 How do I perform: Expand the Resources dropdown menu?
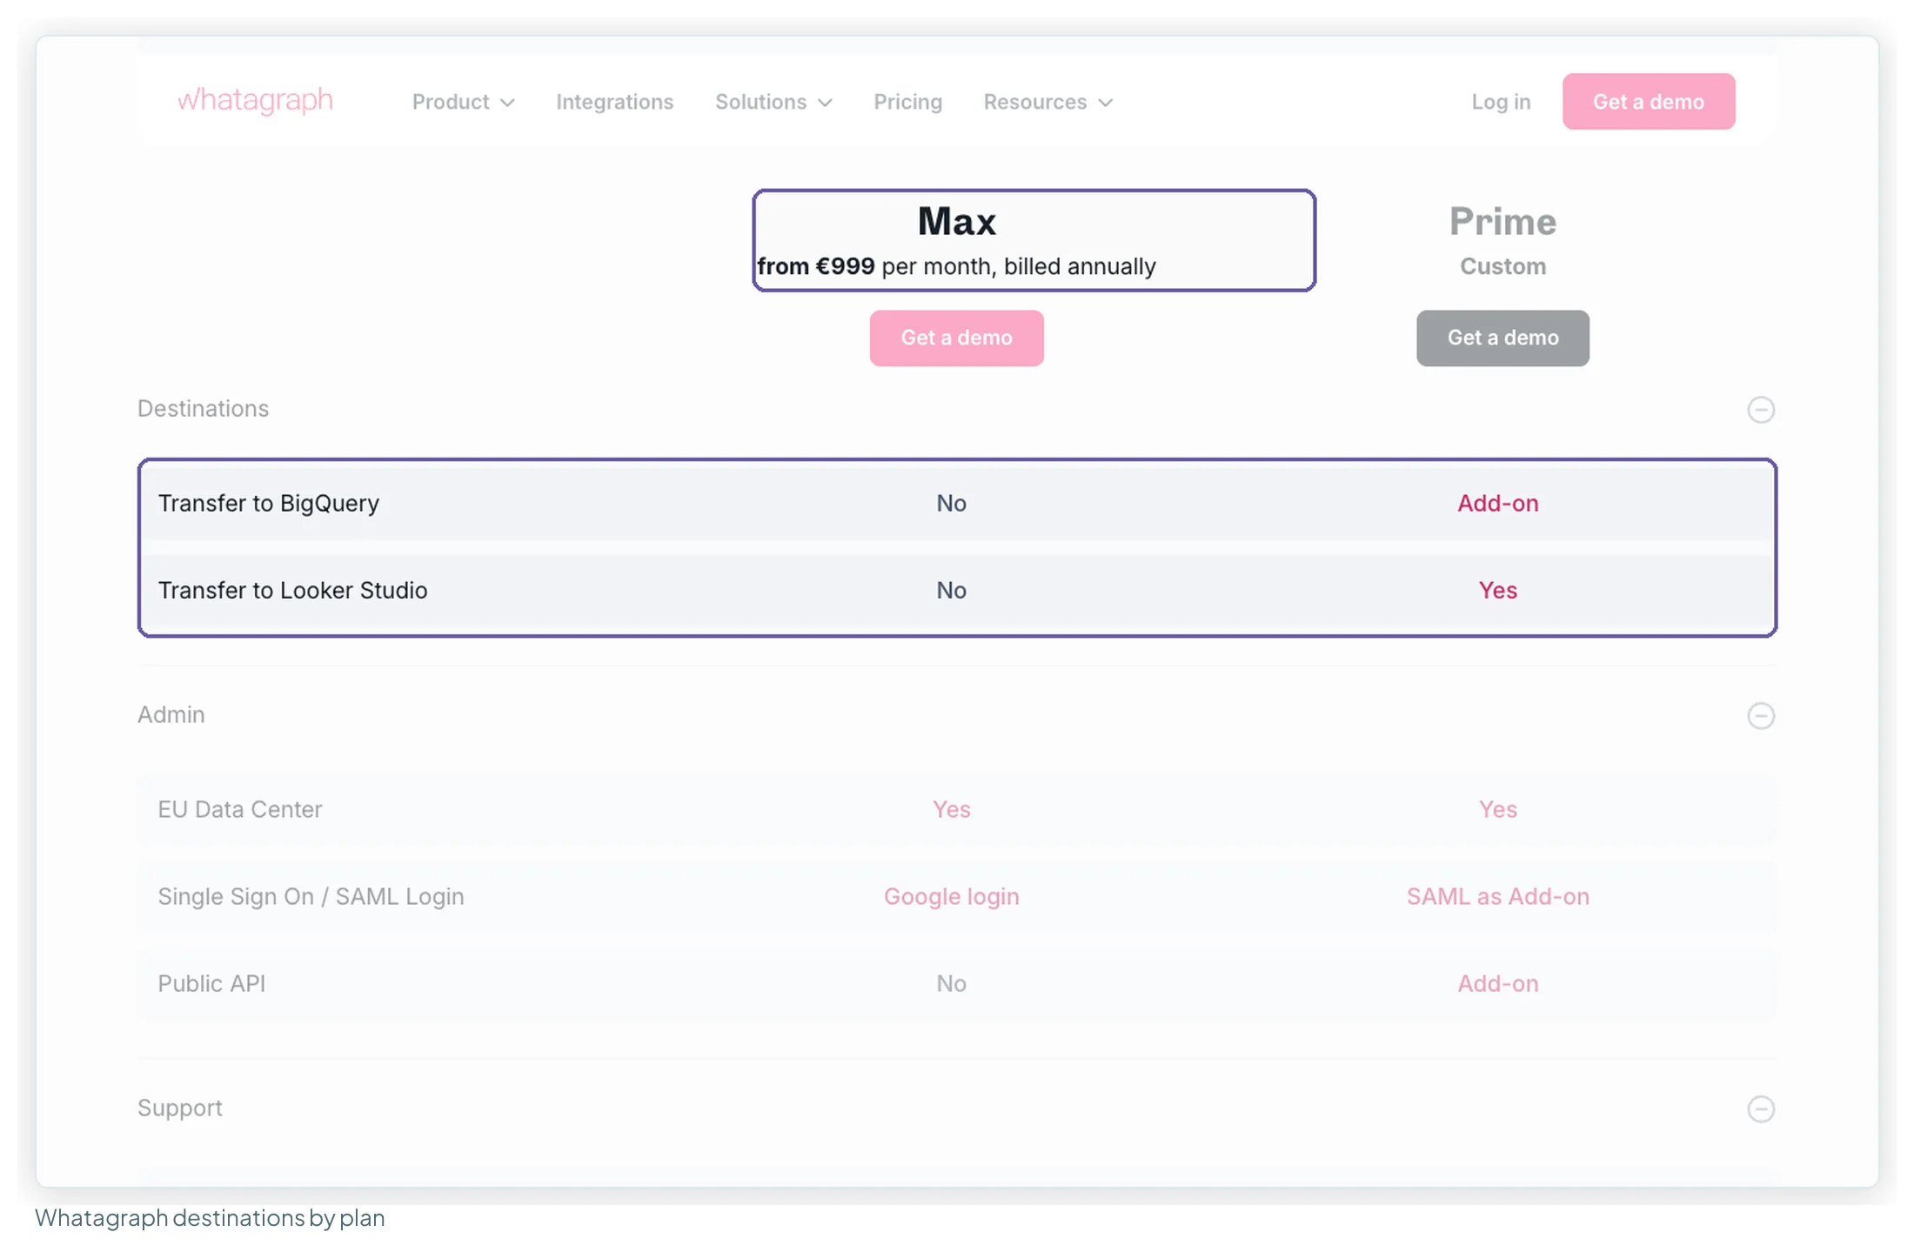pyautogui.click(x=1047, y=102)
